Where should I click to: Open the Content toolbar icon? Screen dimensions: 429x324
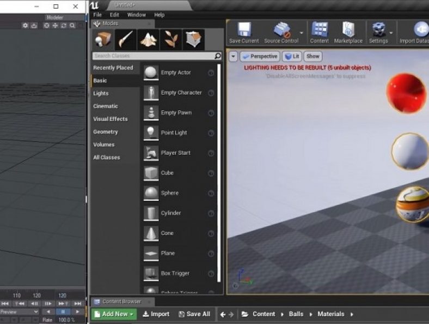click(x=320, y=32)
